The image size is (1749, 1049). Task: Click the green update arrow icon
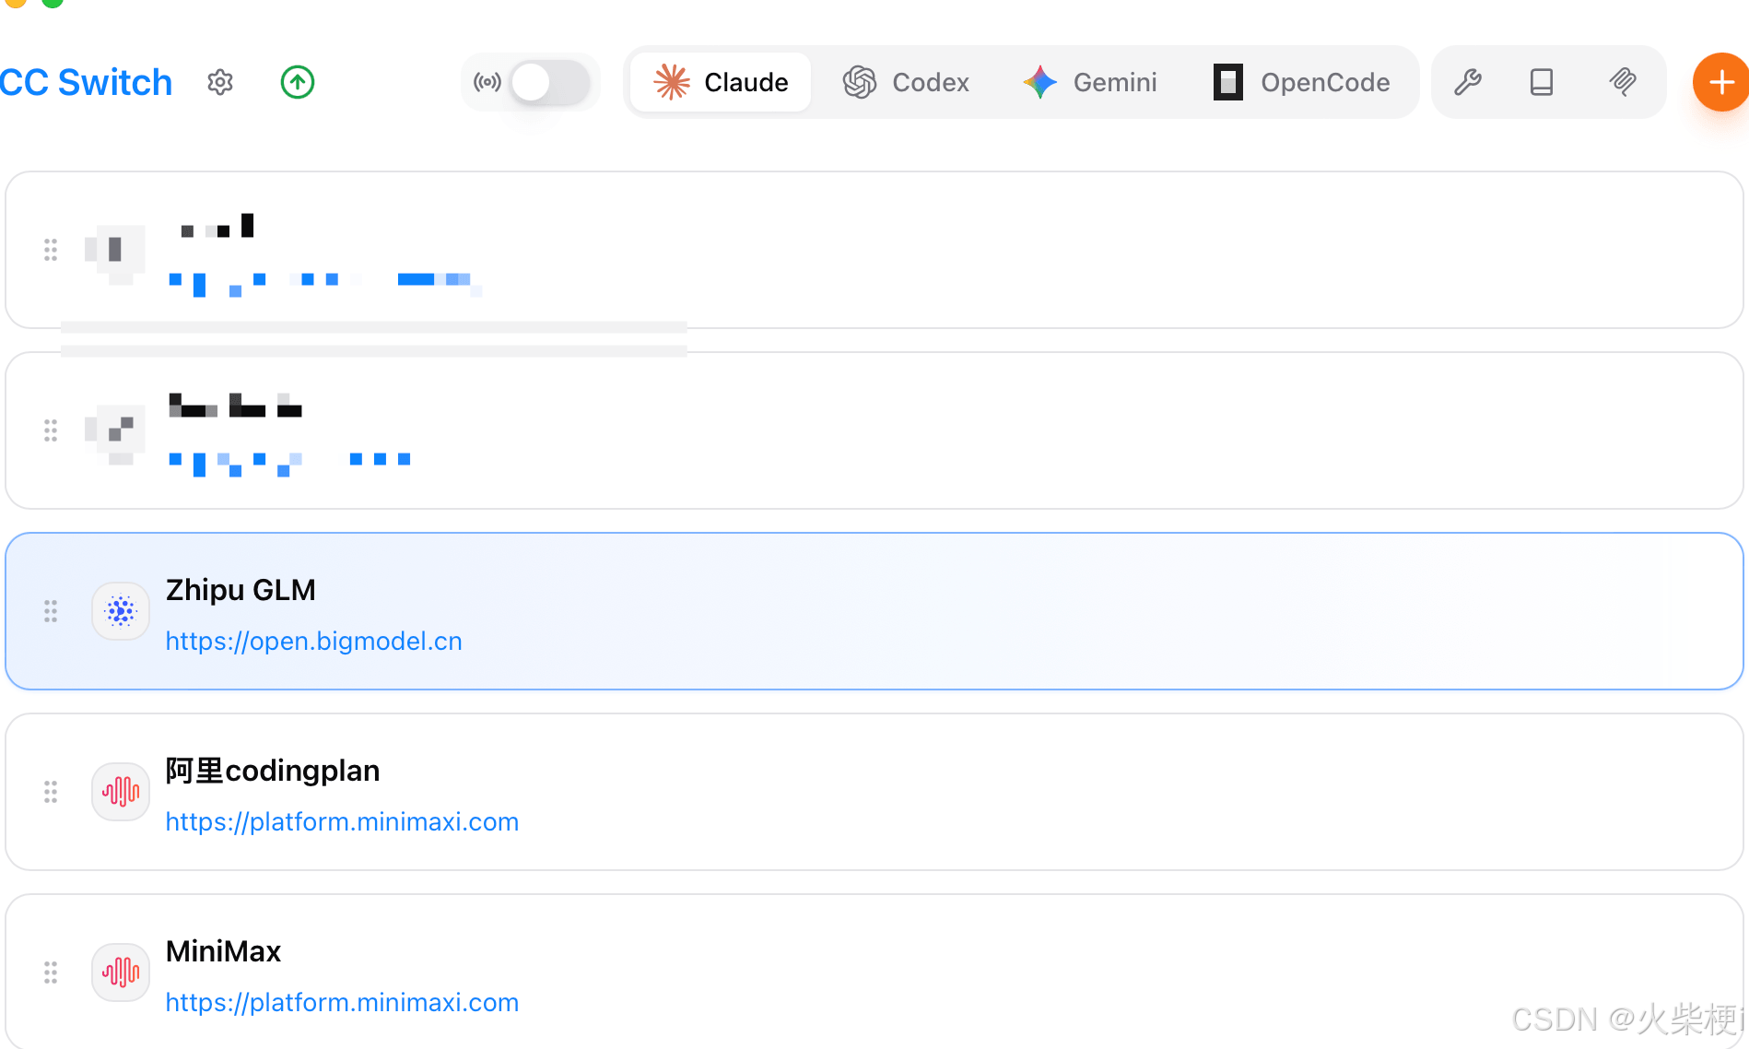(297, 83)
